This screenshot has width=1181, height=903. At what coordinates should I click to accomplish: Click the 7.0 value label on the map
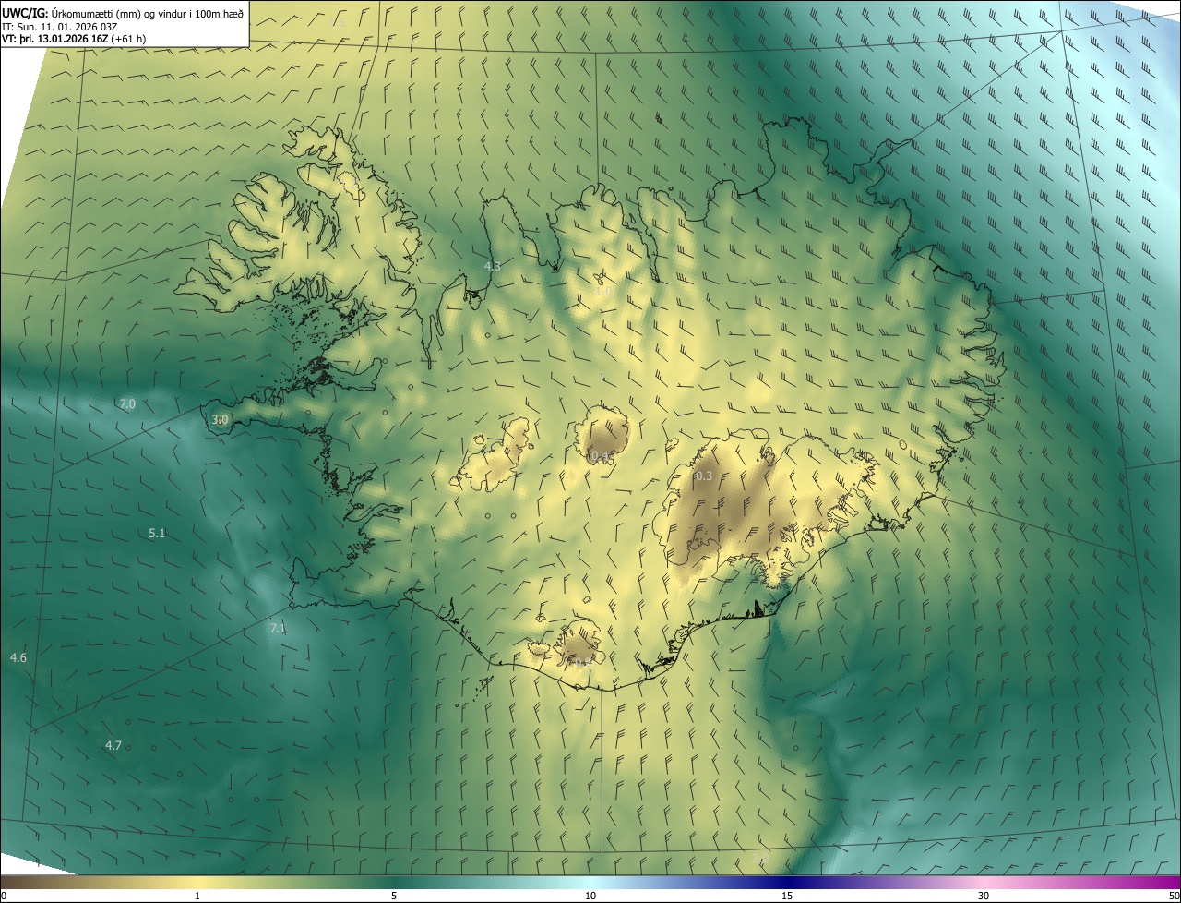[x=127, y=404]
